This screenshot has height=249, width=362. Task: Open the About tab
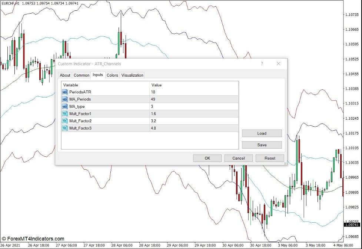[65, 75]
